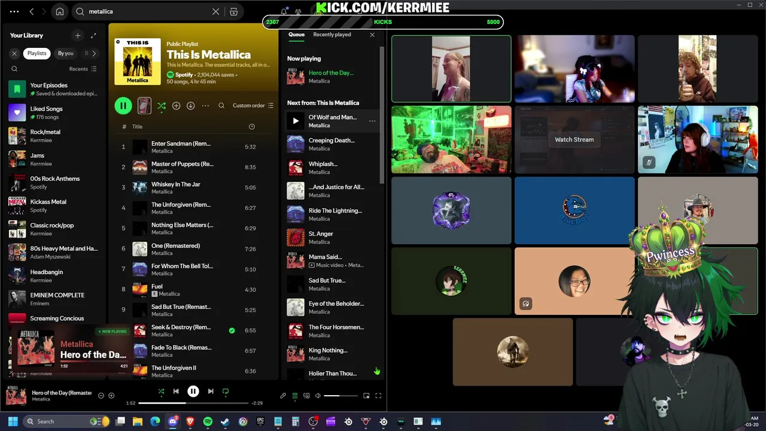Go back with the left arrow
766x431 pixels.
(x=32, y=11)
